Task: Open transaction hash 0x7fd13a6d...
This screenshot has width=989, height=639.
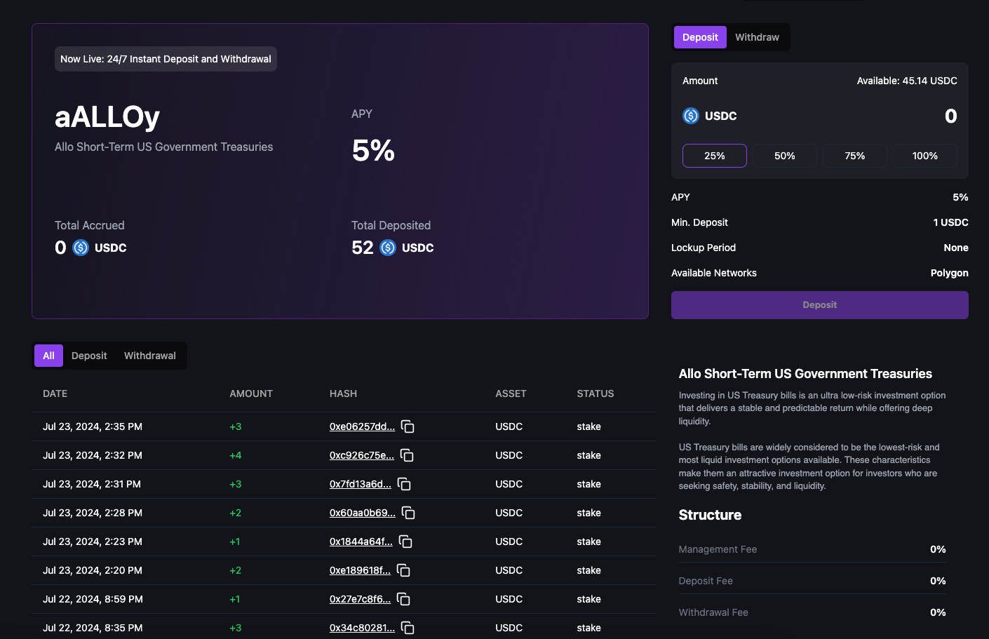Action: (361, 484)
